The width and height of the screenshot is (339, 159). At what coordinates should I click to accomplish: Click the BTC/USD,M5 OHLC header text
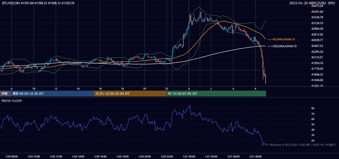38,3
